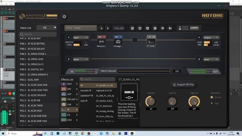Image resolution: width=242 pixels, height=136 pixels.
Task: Toggle AMP block on/off switch
Action: [121, 37]
